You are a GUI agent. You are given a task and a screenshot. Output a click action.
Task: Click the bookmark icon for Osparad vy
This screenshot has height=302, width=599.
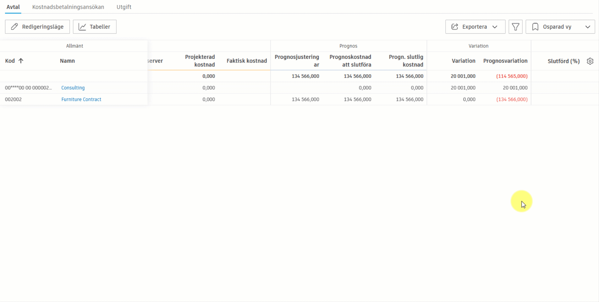coord(535,27)
